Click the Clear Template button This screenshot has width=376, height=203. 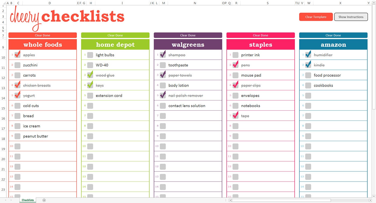coord(316,17)
